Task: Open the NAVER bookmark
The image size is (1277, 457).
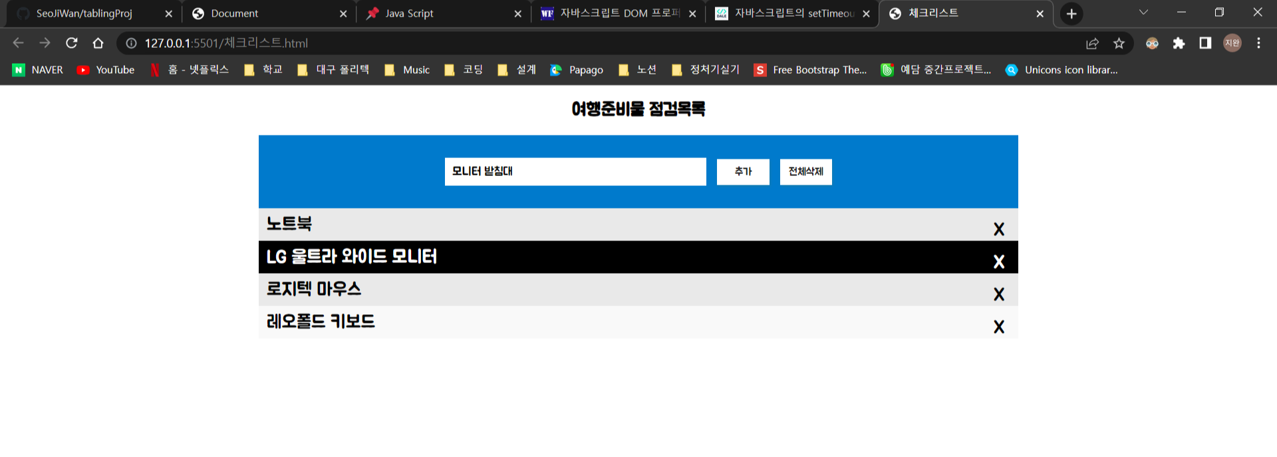Action: [x=38, y=70]
